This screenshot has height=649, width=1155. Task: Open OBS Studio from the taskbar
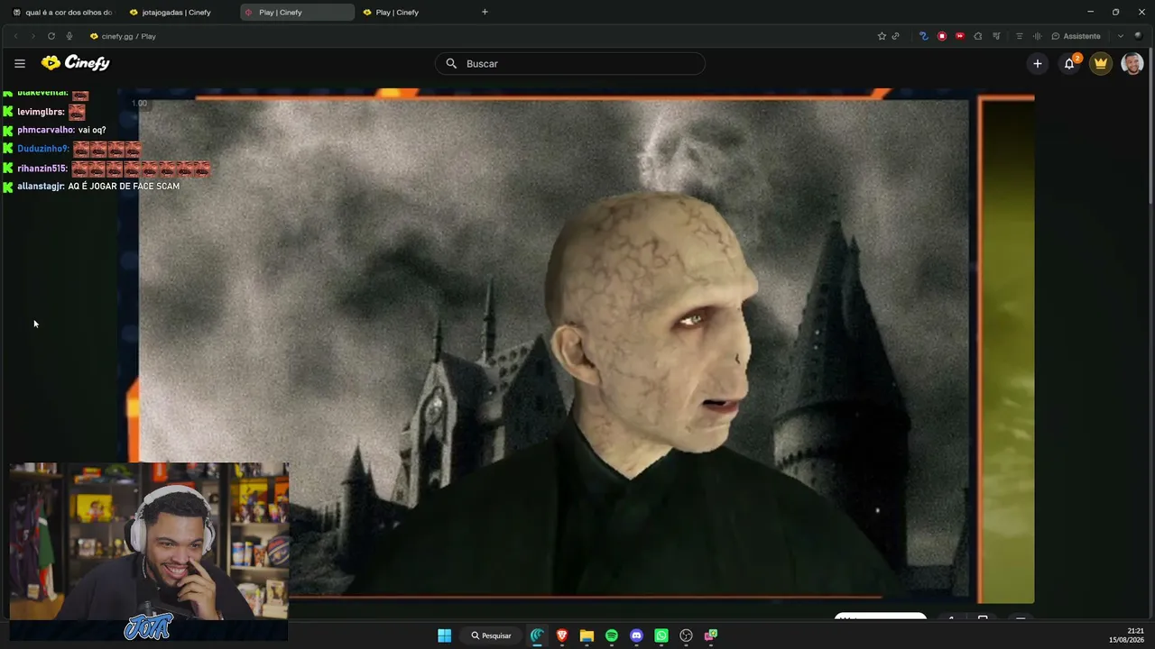pyautogui.click(x=686, y=635)
